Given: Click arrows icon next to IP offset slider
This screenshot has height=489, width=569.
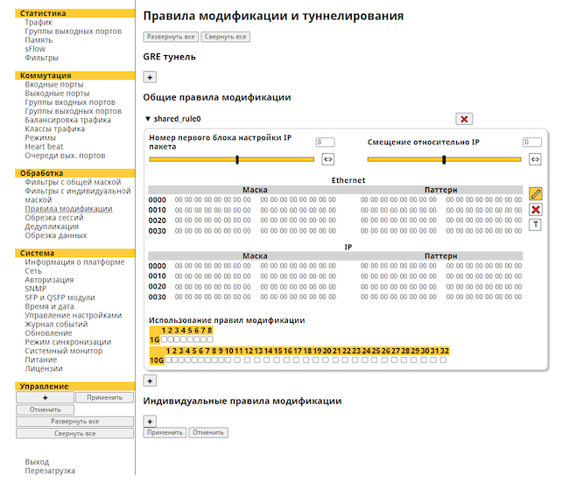Looking at the screenshot, I should [535, 159].
